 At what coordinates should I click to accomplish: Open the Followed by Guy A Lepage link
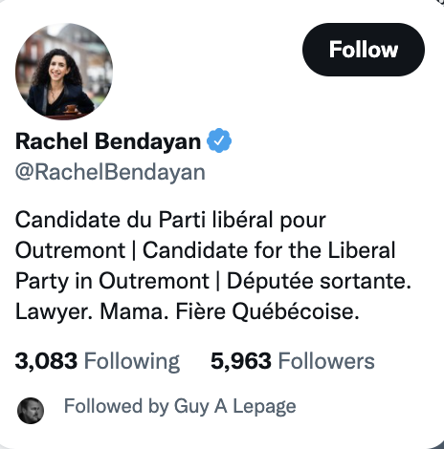180,407
